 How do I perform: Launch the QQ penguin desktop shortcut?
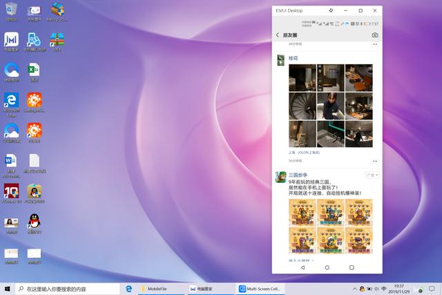click(35, 223)
